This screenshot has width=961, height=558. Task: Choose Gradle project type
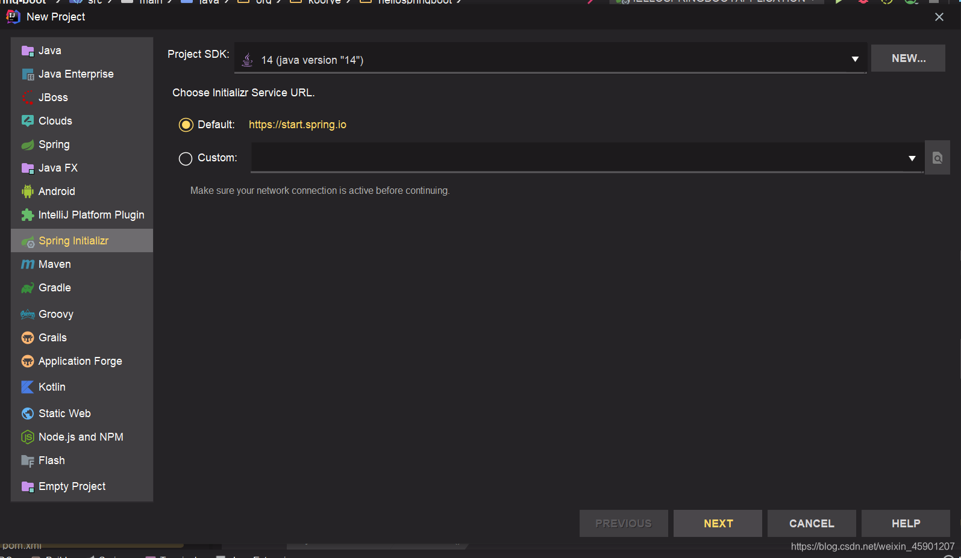[82, 288]
